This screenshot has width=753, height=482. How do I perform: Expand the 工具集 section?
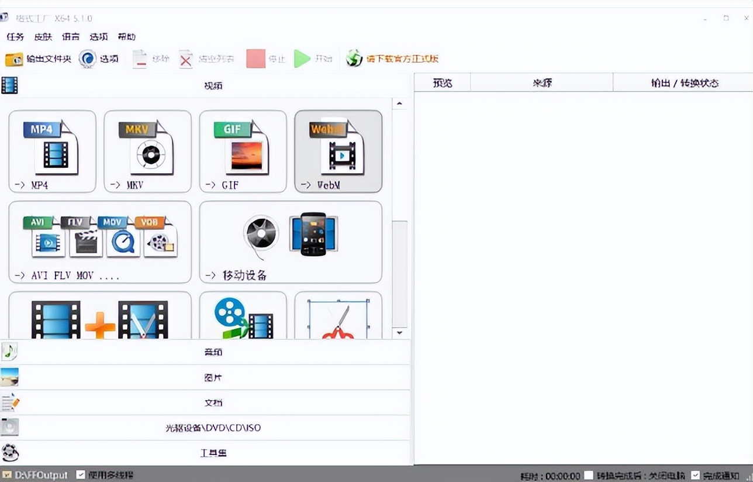[x=205, y=453]
